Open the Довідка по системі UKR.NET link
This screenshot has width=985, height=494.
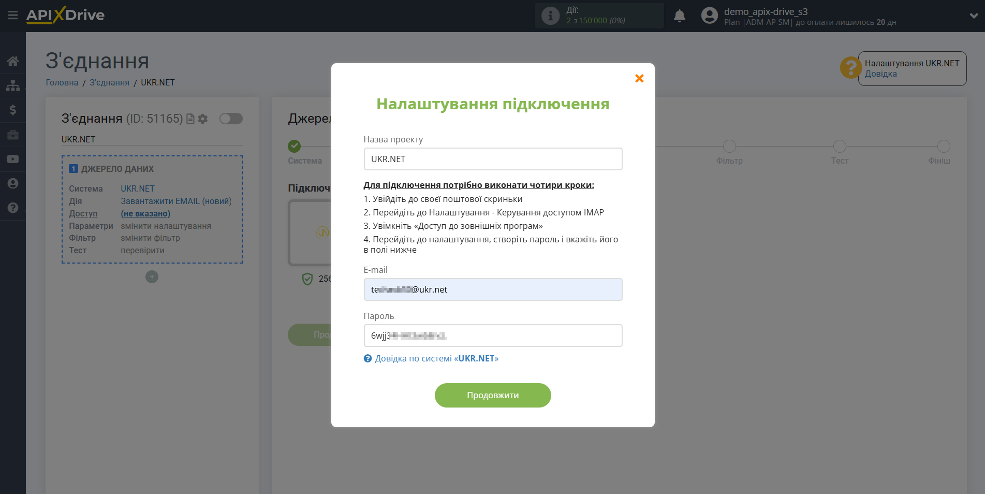pyautogui.click(x=436, y=358)
